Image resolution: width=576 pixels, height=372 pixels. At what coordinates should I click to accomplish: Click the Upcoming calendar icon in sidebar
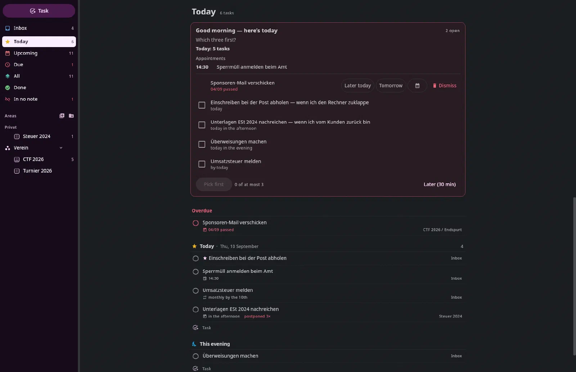coord(8,53)
